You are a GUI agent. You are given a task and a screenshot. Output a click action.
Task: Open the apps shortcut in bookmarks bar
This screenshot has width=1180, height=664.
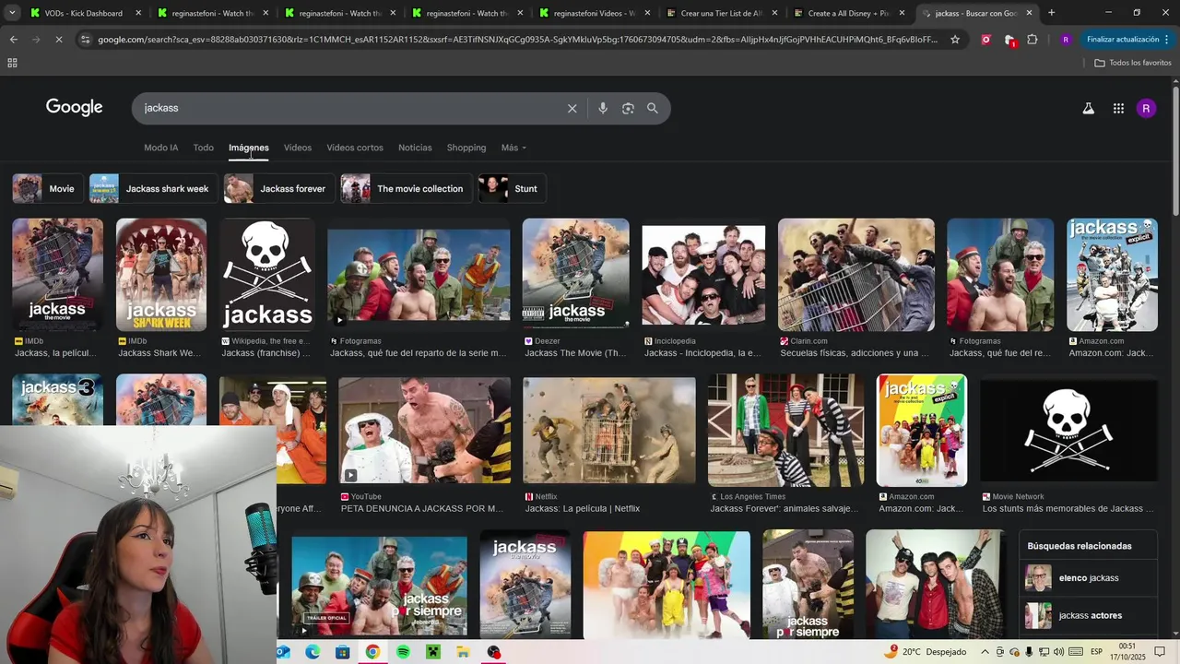coord(12,63)
